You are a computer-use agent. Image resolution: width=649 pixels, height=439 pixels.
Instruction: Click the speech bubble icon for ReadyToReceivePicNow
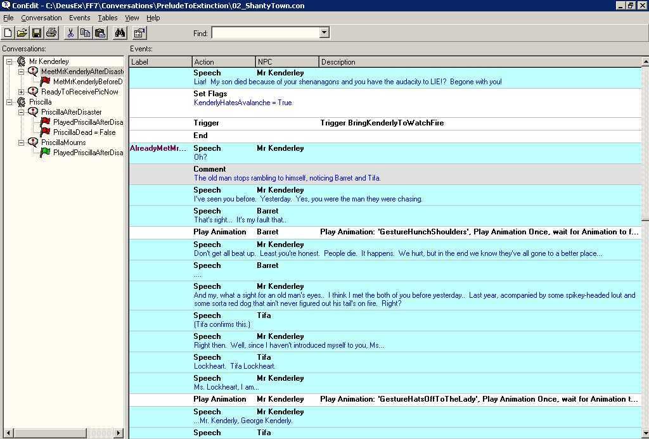click(33, 91)
